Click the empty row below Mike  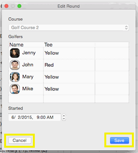(x=69, y=99)
